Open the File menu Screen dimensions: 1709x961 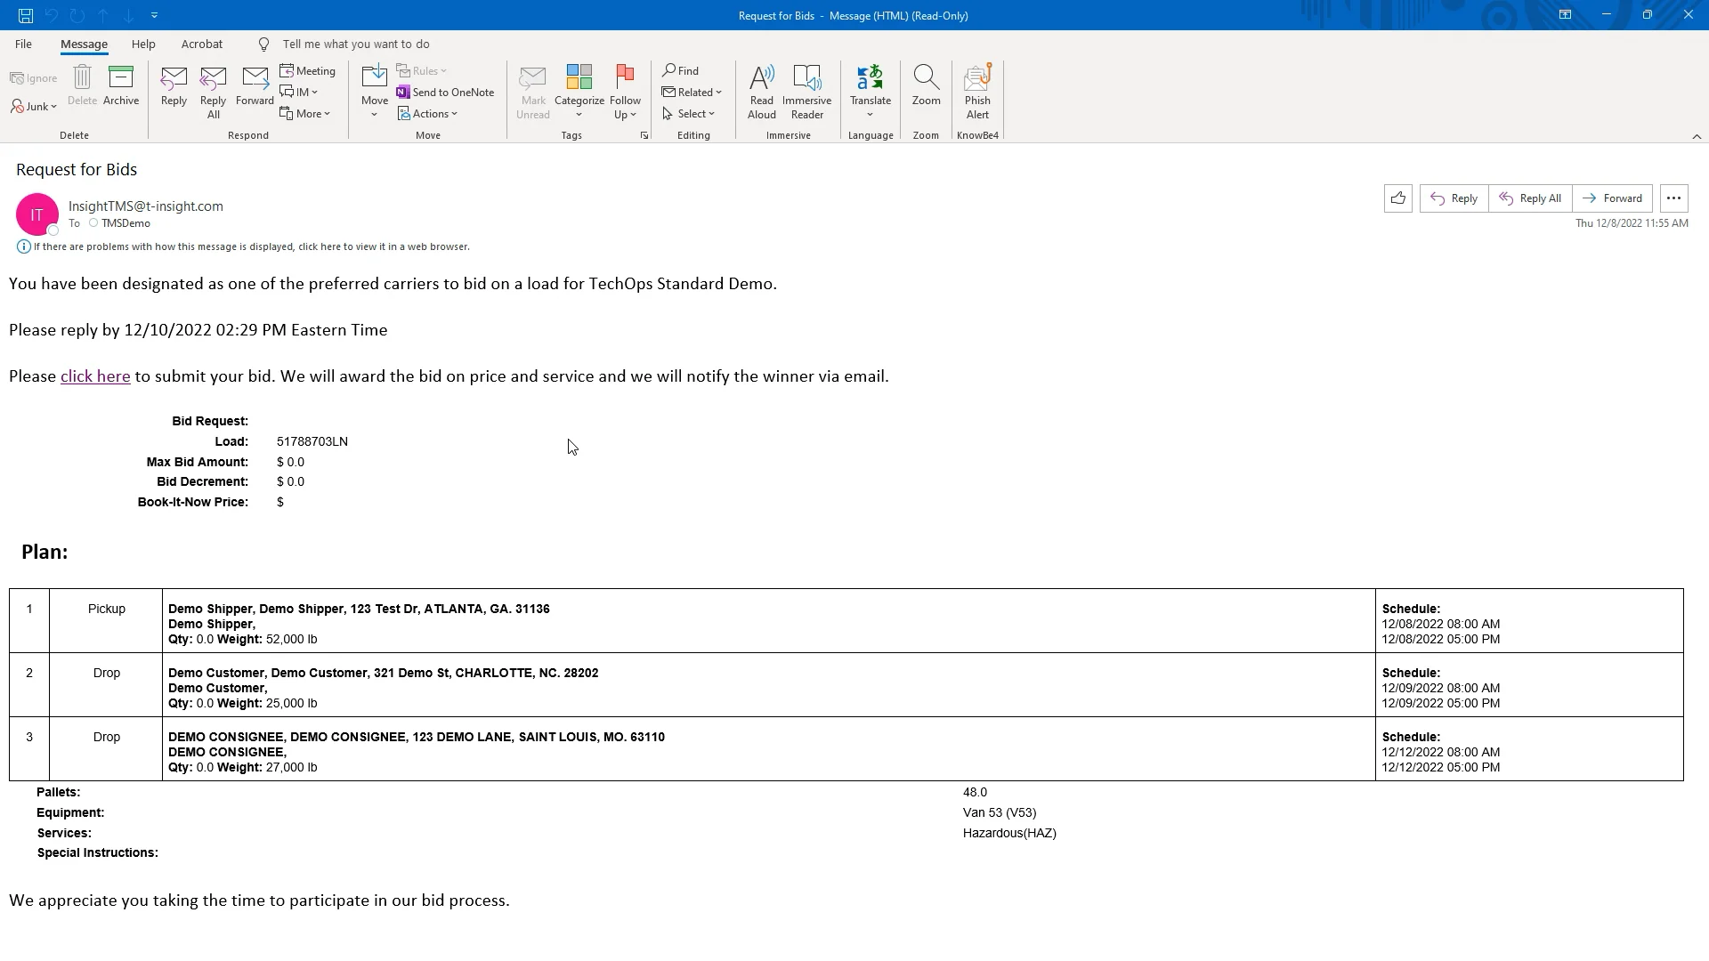tap(23, 44)
